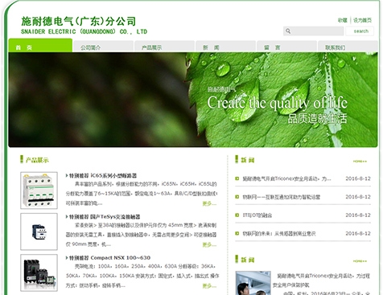Open the 首页 home tab
Viewport: 383px width, 295px height.
[40, 46]
